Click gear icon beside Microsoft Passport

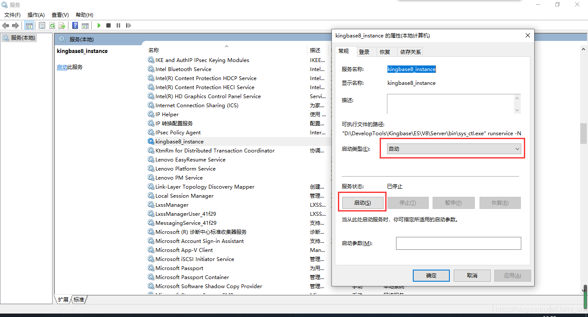151,268
